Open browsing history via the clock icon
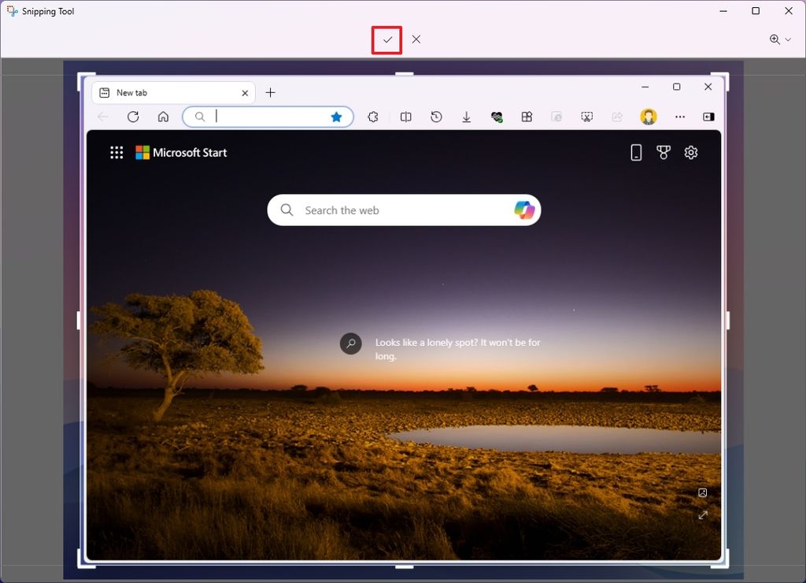The image size is (806, 583). tap(436, 117)
